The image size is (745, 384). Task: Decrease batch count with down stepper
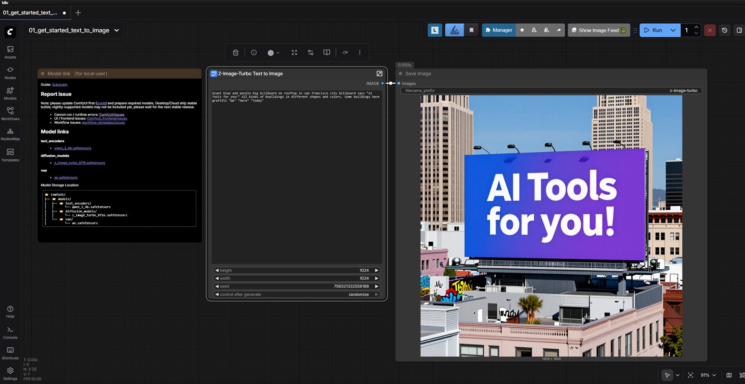[696, 33]
